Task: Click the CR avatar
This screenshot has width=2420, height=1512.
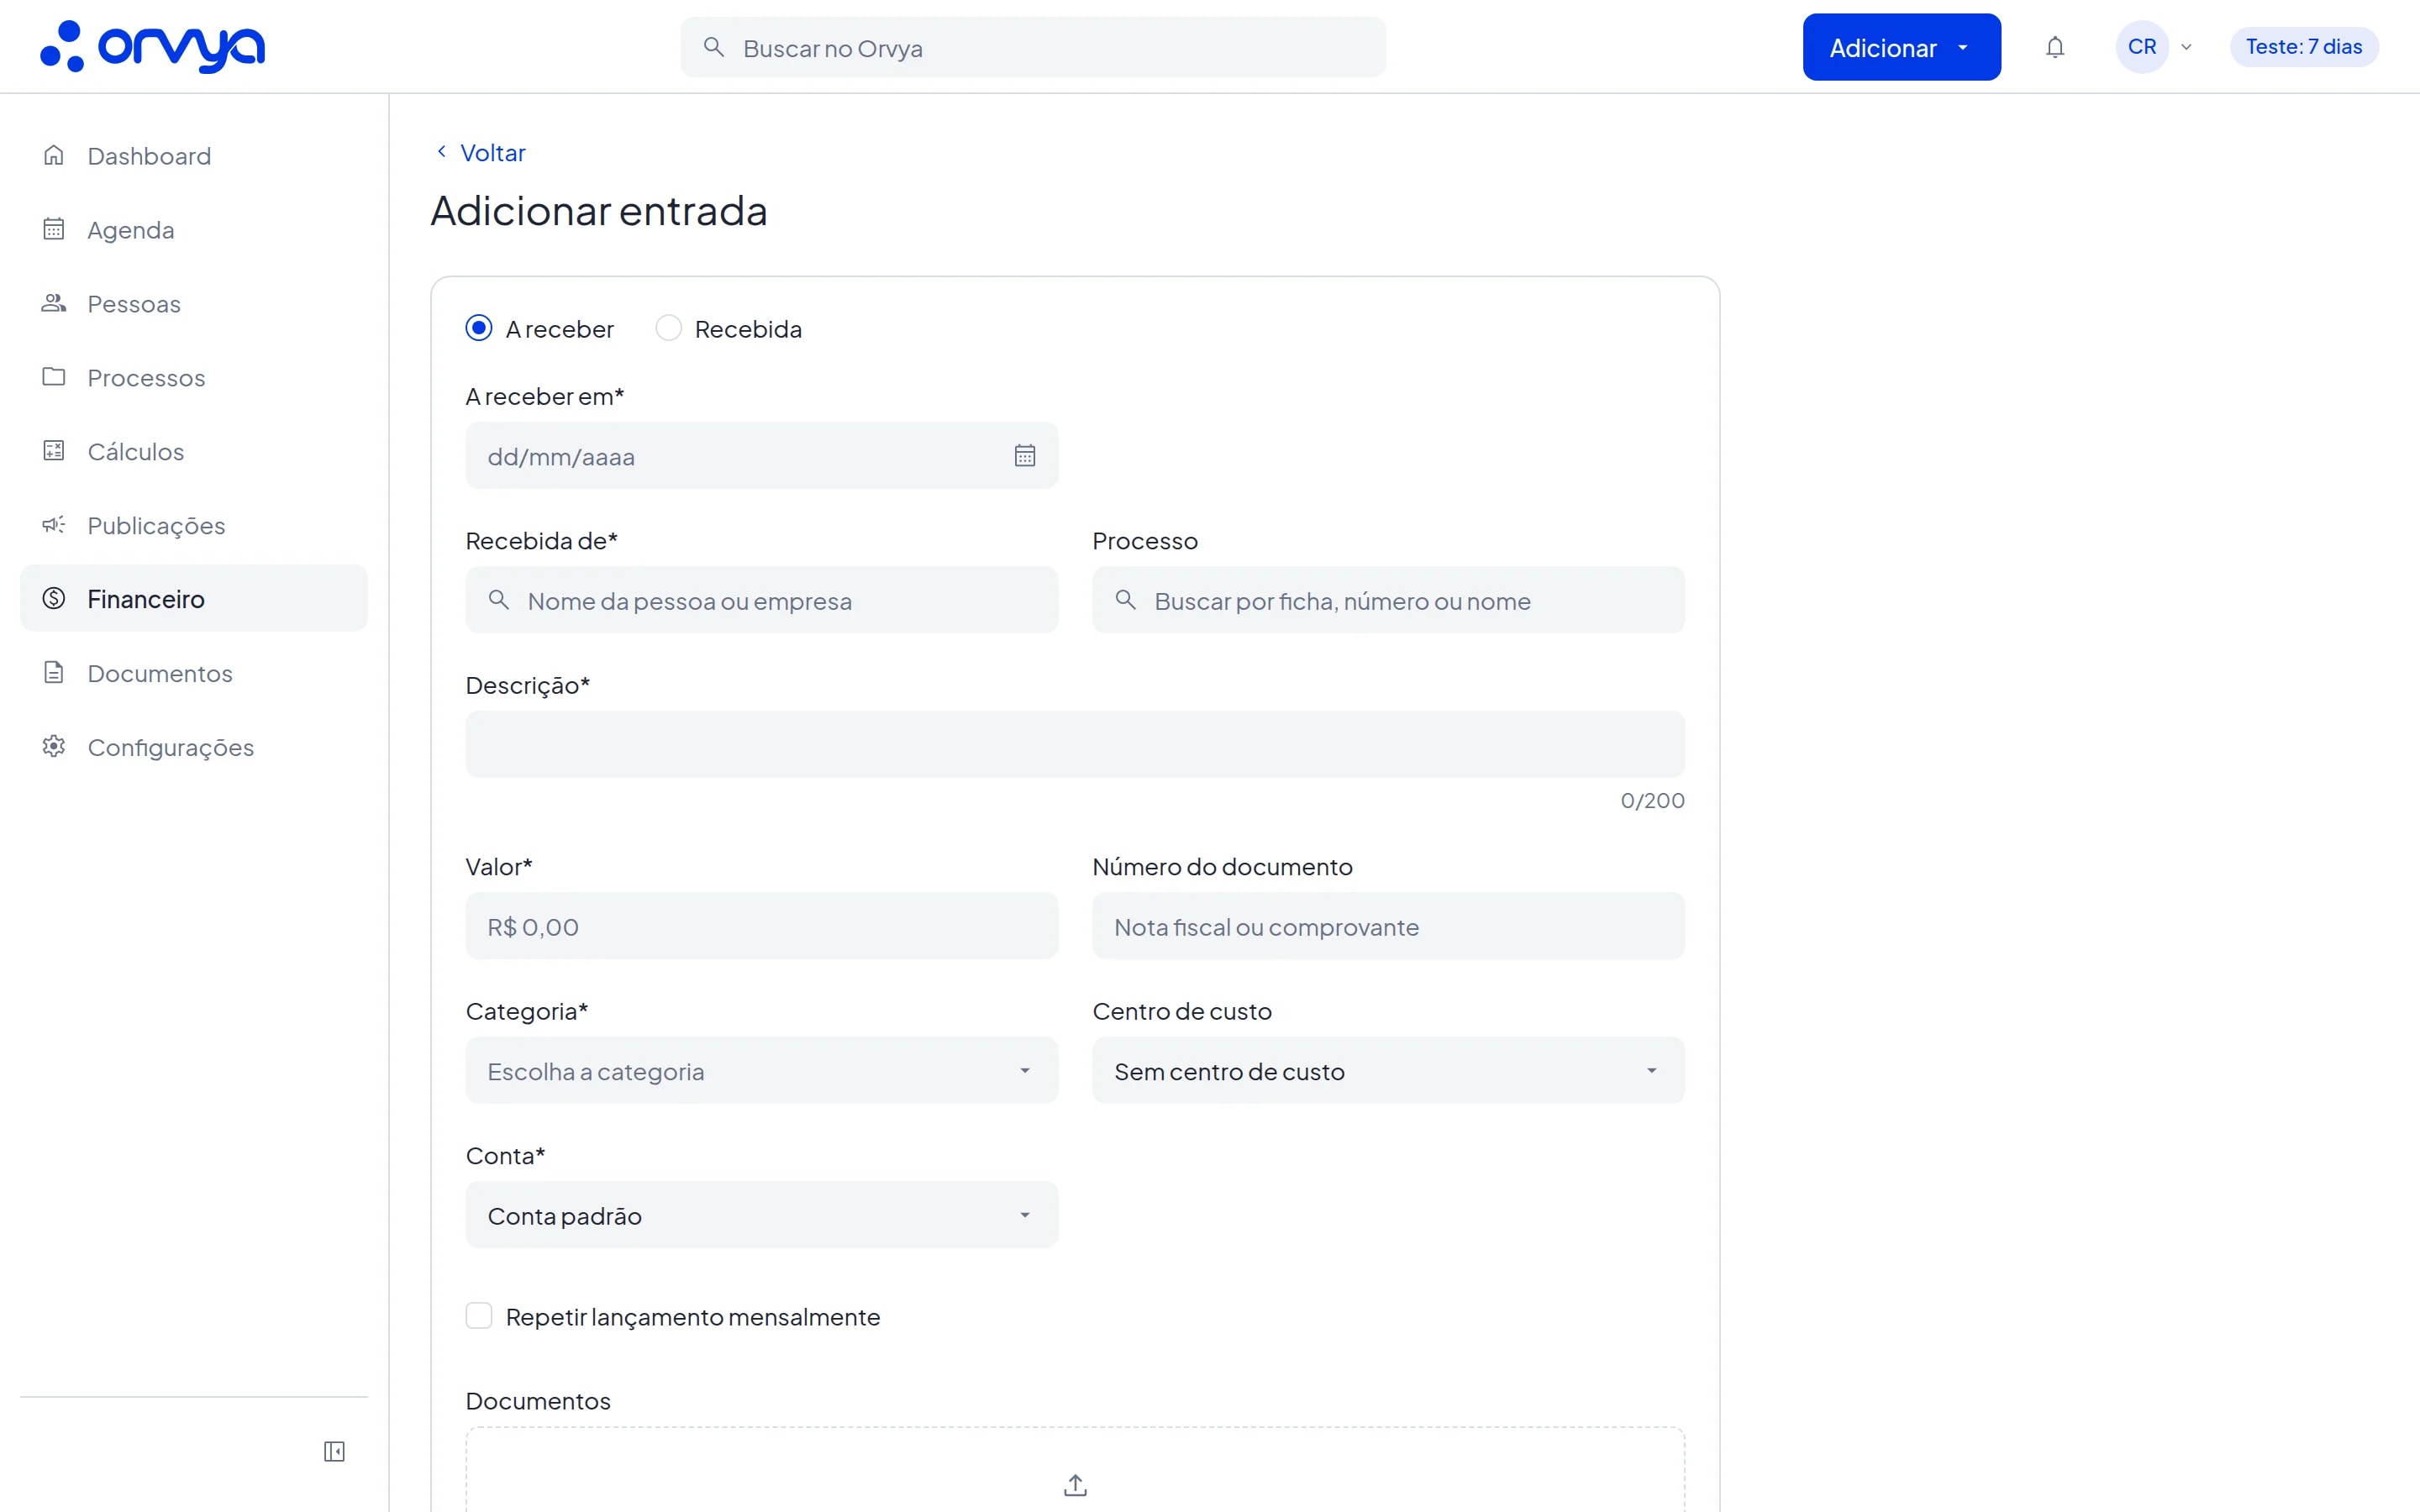Action: 2142,47
